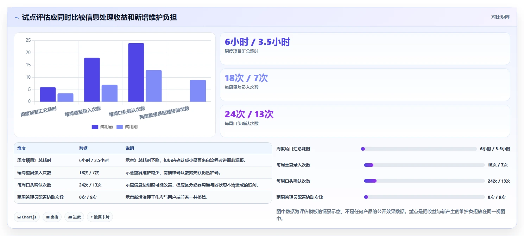Image resolution: width=524 pixels, height=236 pixels.
Task: Click the 数据 table column header
Action: coord(83,149)
